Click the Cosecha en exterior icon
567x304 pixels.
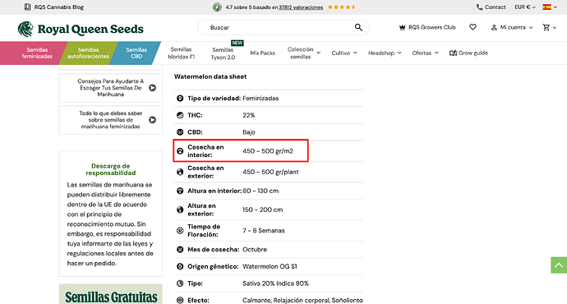point(180,172)
